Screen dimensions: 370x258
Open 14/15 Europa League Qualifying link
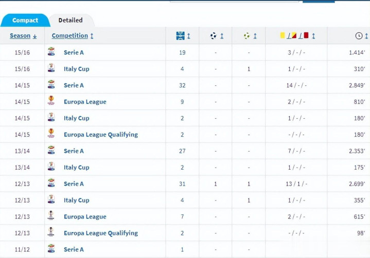coord(101,135)
